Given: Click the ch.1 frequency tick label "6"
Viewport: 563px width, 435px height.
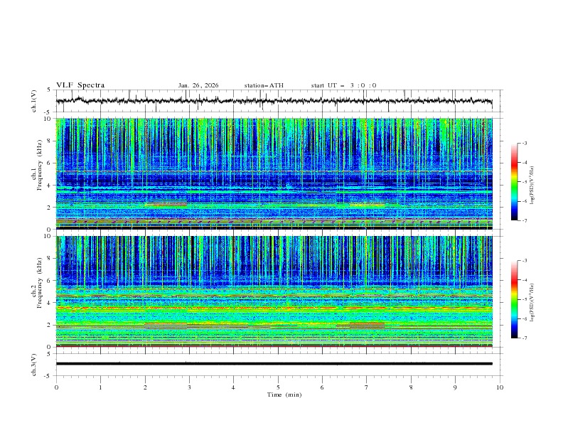Looking at the screenshot, I should point(50,163).
